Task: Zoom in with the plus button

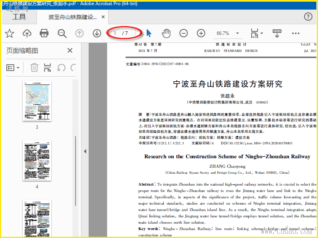Action: [201, 33]
